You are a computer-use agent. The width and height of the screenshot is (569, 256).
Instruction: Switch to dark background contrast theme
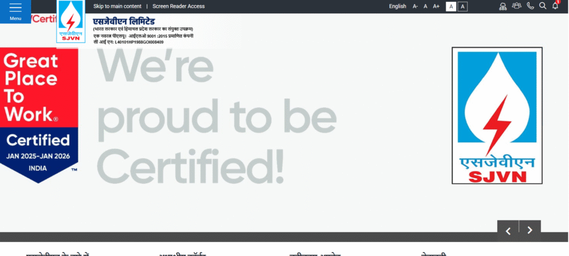click(463, 7)
